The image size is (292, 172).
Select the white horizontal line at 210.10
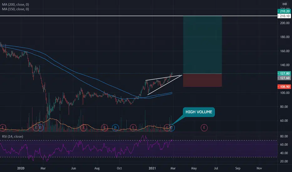[138, 16]
